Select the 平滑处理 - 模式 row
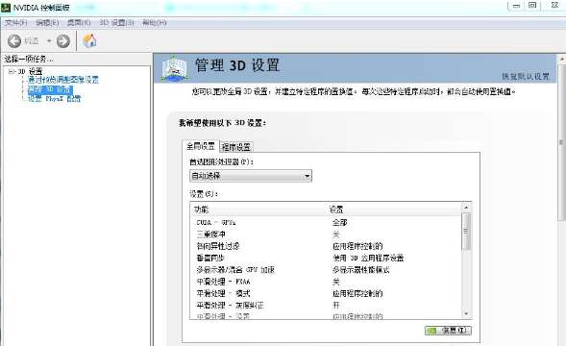 point(326,293)
